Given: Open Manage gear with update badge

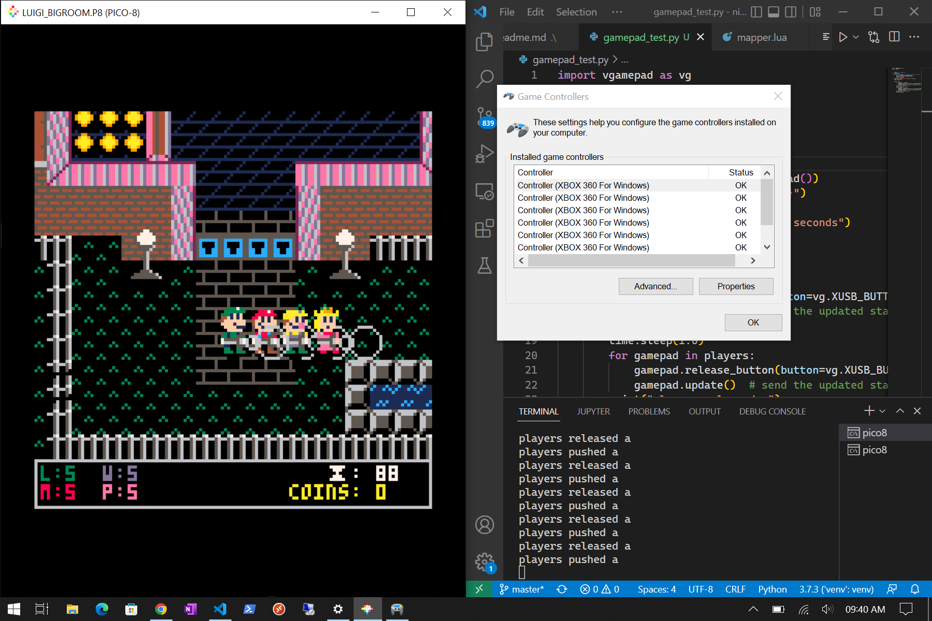Looking at the screenshot, I should point(485,562).
